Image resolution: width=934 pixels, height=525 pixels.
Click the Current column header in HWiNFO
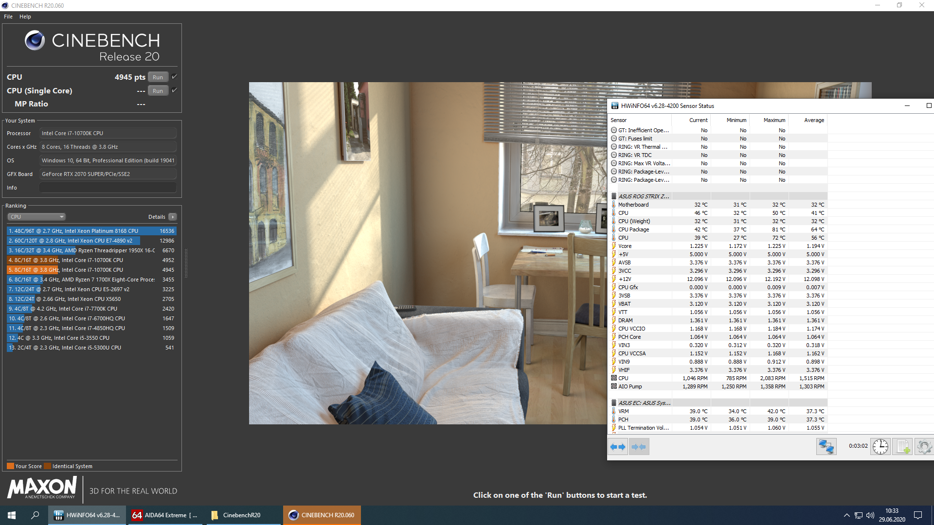point(691,120)
